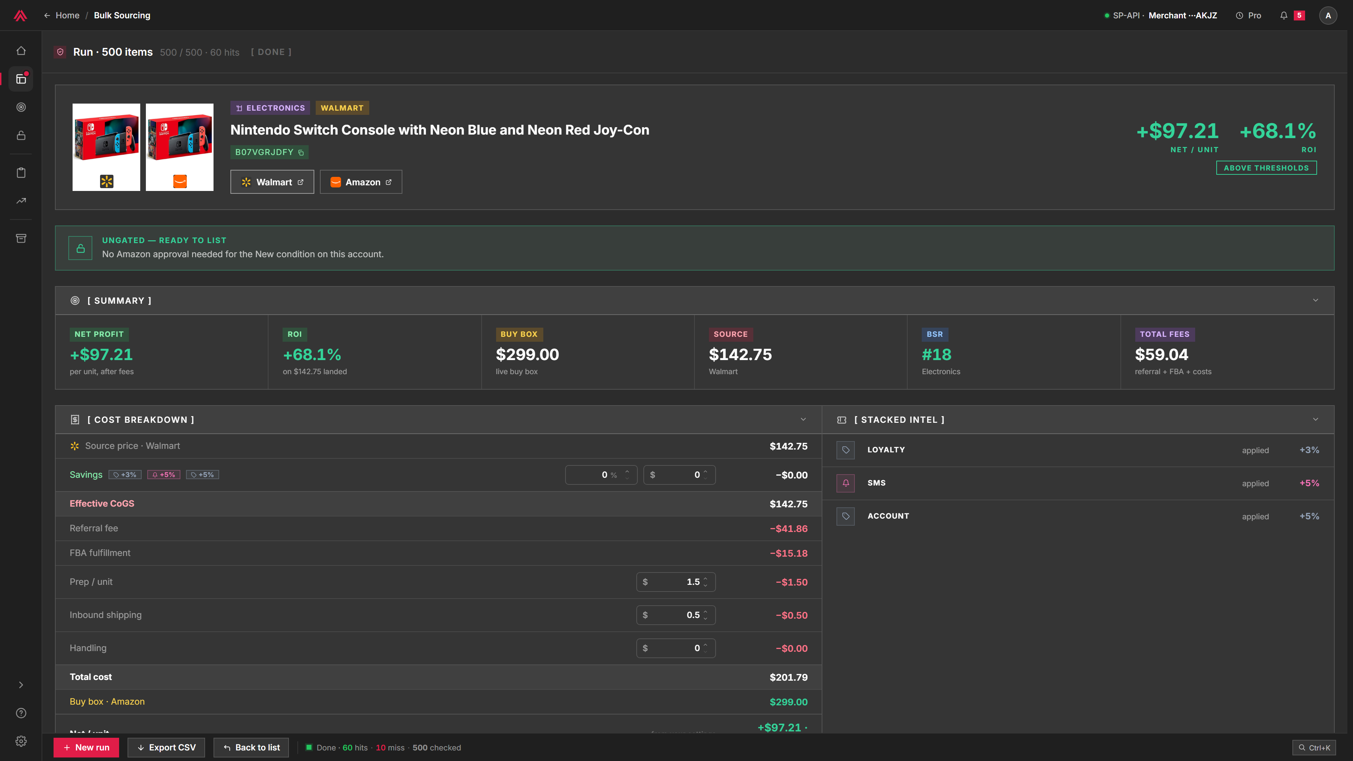
Task: Click the SP-API Merchant account indicator
Action: click(x=1161, y=15)
